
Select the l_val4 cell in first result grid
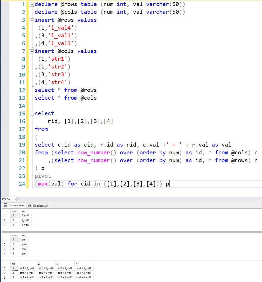[25, 215]
